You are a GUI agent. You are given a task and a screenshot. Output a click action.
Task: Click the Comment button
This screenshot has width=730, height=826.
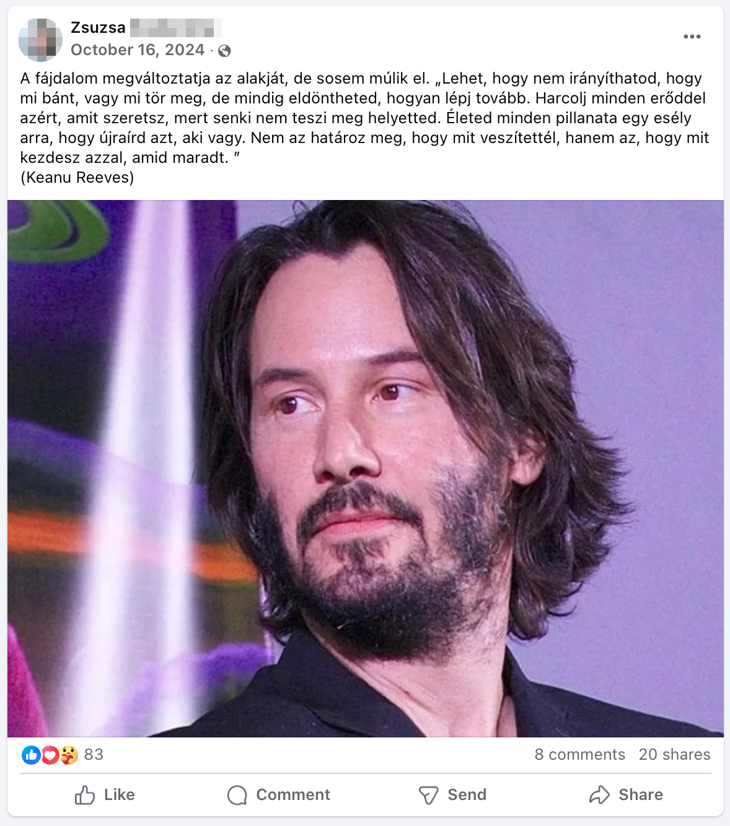279,795
